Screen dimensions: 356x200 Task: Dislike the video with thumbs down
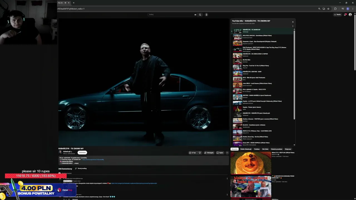[200, 152]
